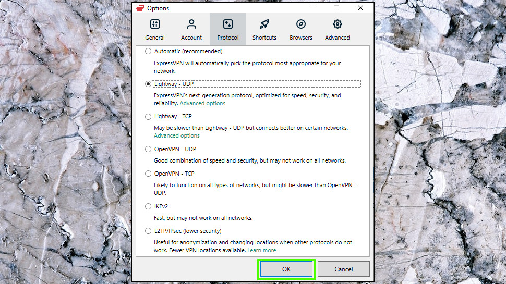Open the General tab sliders icon
This screenshot has width=506, height=284.
coord(154,24)
